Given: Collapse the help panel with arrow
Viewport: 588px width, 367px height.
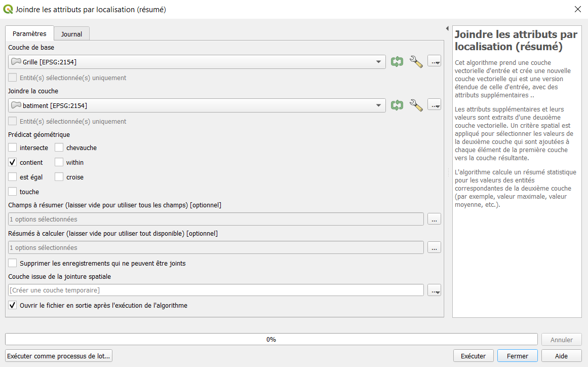Looking at the screenshot, I should point(447,28).
